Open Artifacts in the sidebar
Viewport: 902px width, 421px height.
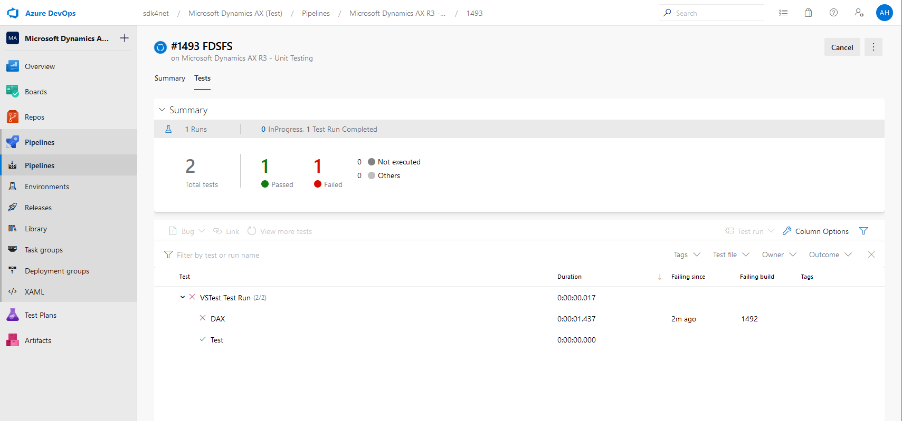(x=69, y=340)
